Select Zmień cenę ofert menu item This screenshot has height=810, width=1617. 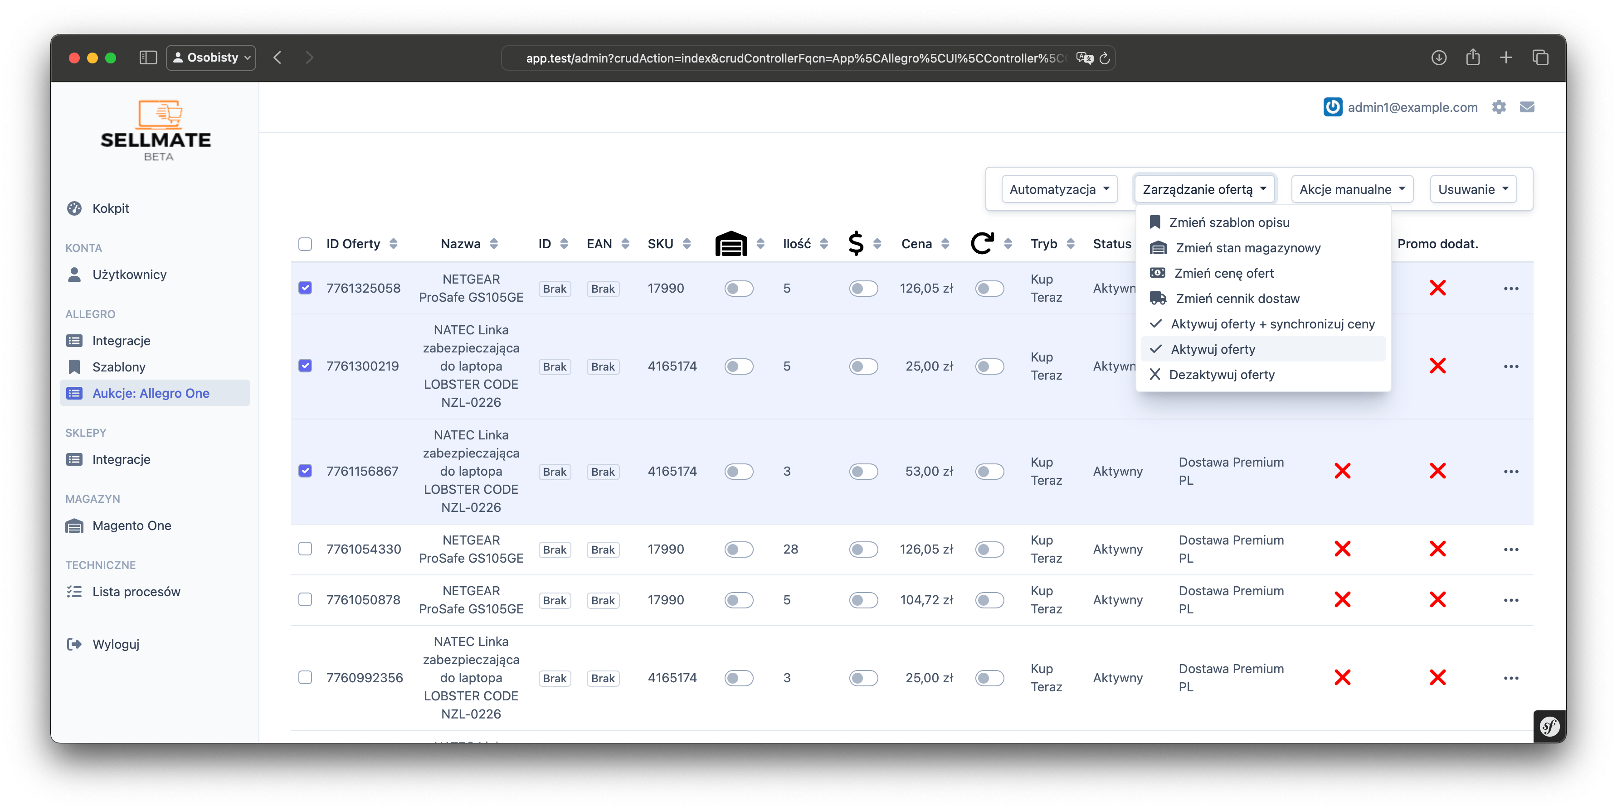pos(1263,273)
